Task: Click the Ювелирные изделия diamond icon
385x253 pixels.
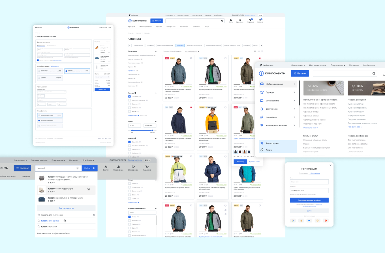Action: click(262, 125)
